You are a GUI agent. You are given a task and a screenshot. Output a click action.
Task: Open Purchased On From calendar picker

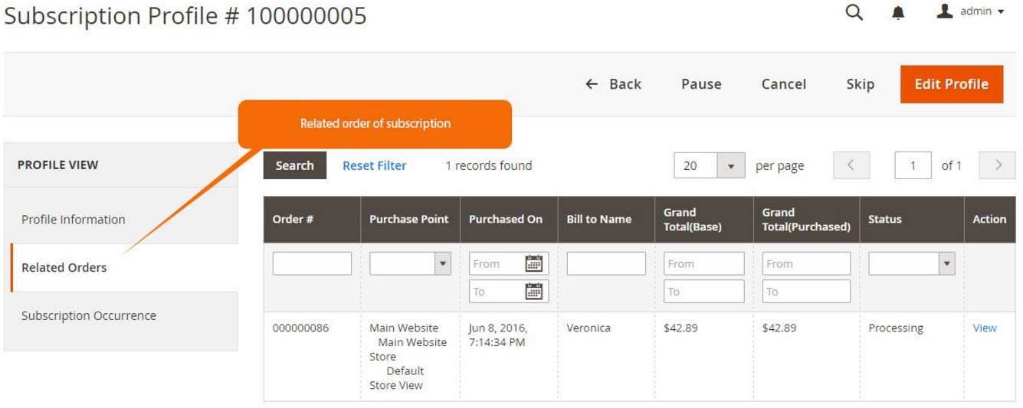533,263
